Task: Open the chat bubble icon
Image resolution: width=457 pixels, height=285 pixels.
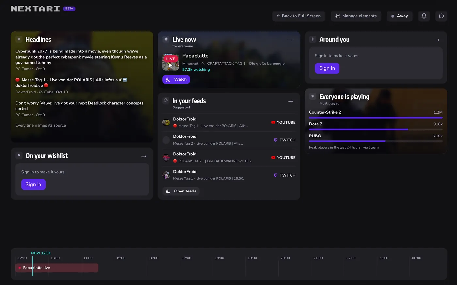Action: click(441, 16)
